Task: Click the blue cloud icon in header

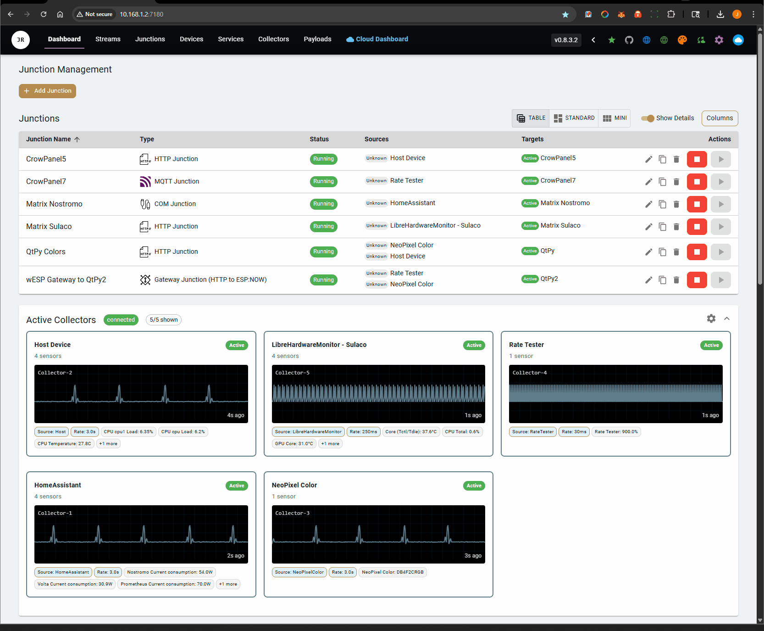Action: 738,40
